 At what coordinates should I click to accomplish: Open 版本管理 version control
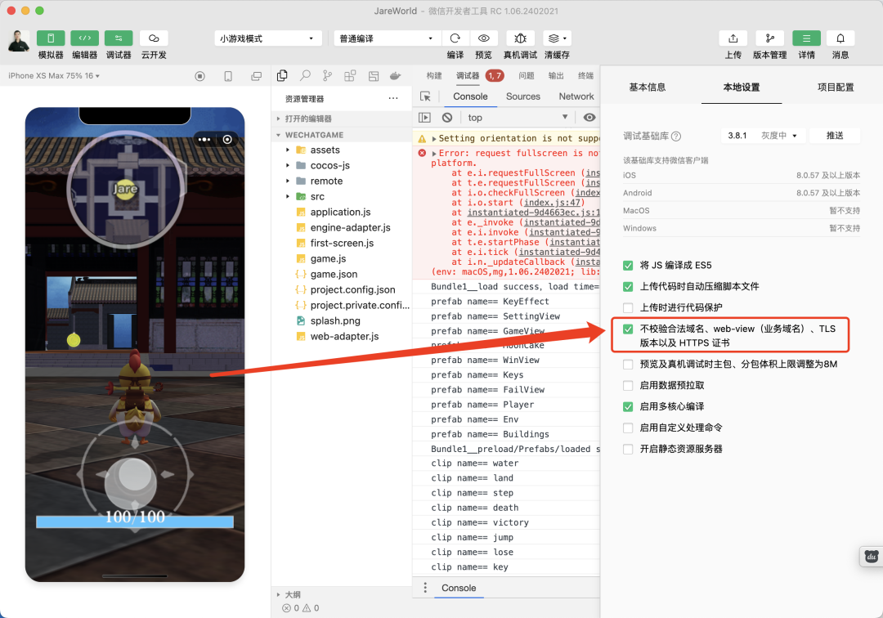click(x=770, y=38)
